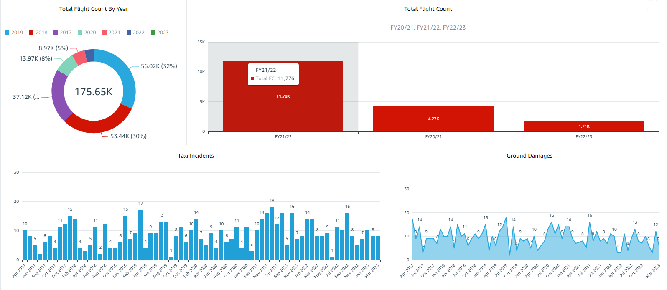Select the 2022 legend entry
This screenshot has height=290, width=667.
pos(135,33)
